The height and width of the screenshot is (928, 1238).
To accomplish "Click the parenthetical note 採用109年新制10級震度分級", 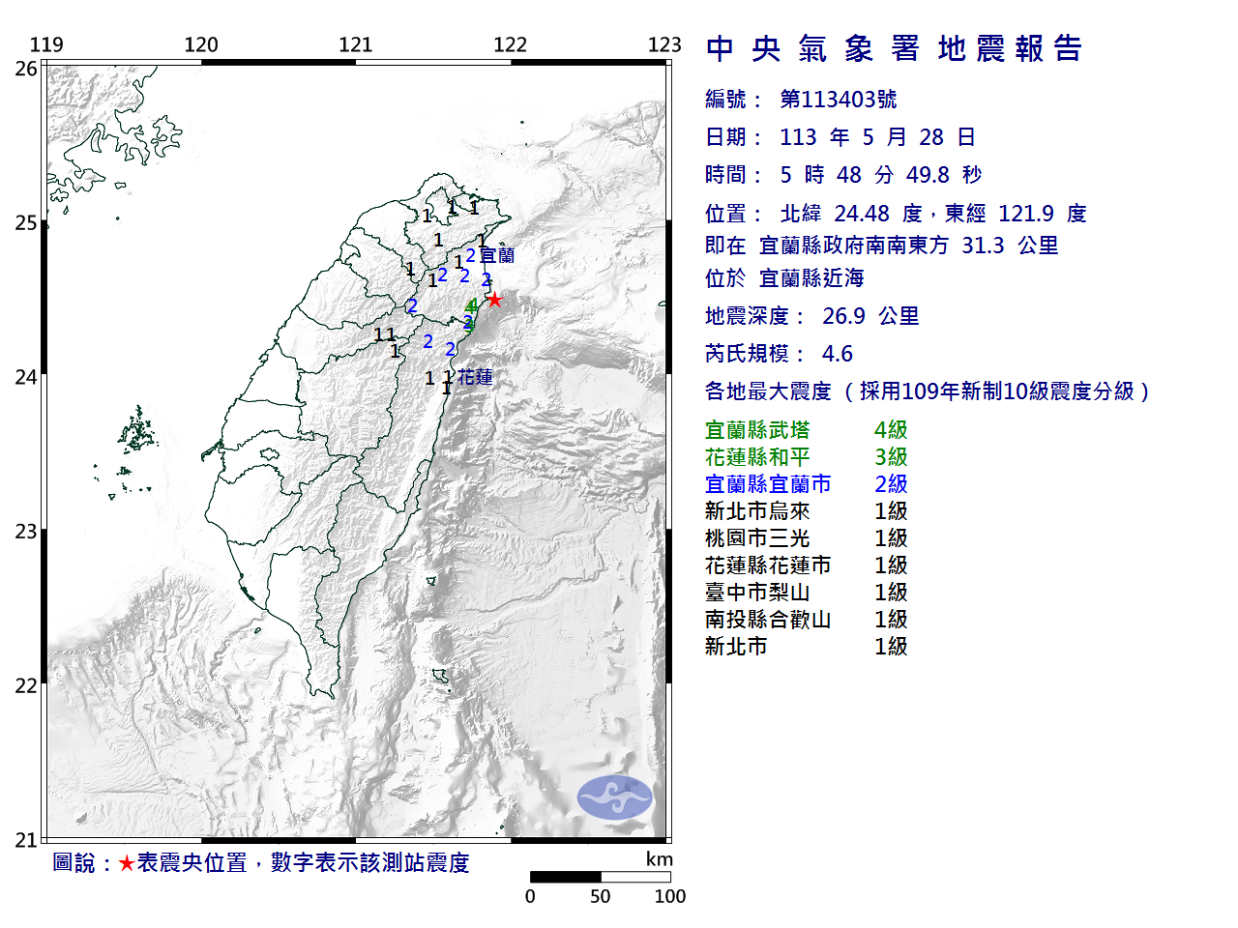I will 997,391.
